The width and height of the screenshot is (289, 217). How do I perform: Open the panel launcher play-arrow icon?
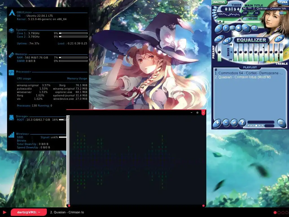coord(5,212)
